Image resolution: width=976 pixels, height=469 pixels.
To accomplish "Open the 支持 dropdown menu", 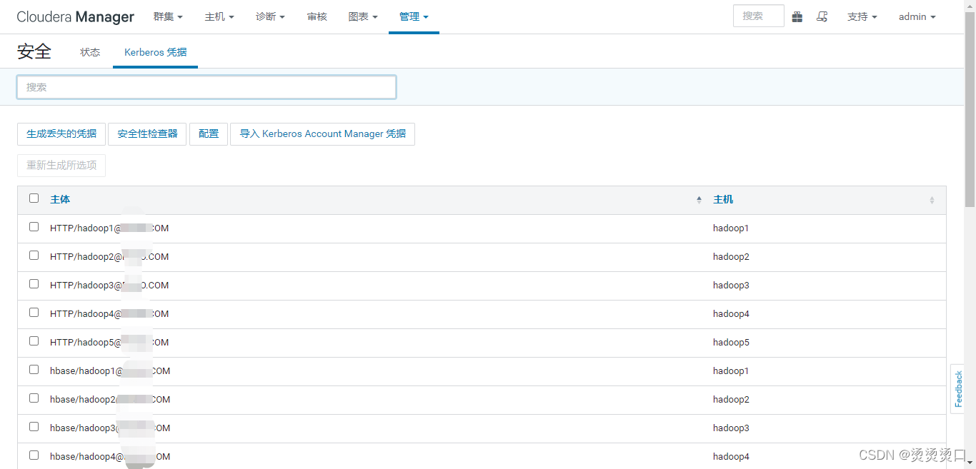I will tap(862, 16).
